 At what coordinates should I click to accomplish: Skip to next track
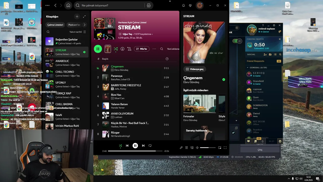(143, 146)
